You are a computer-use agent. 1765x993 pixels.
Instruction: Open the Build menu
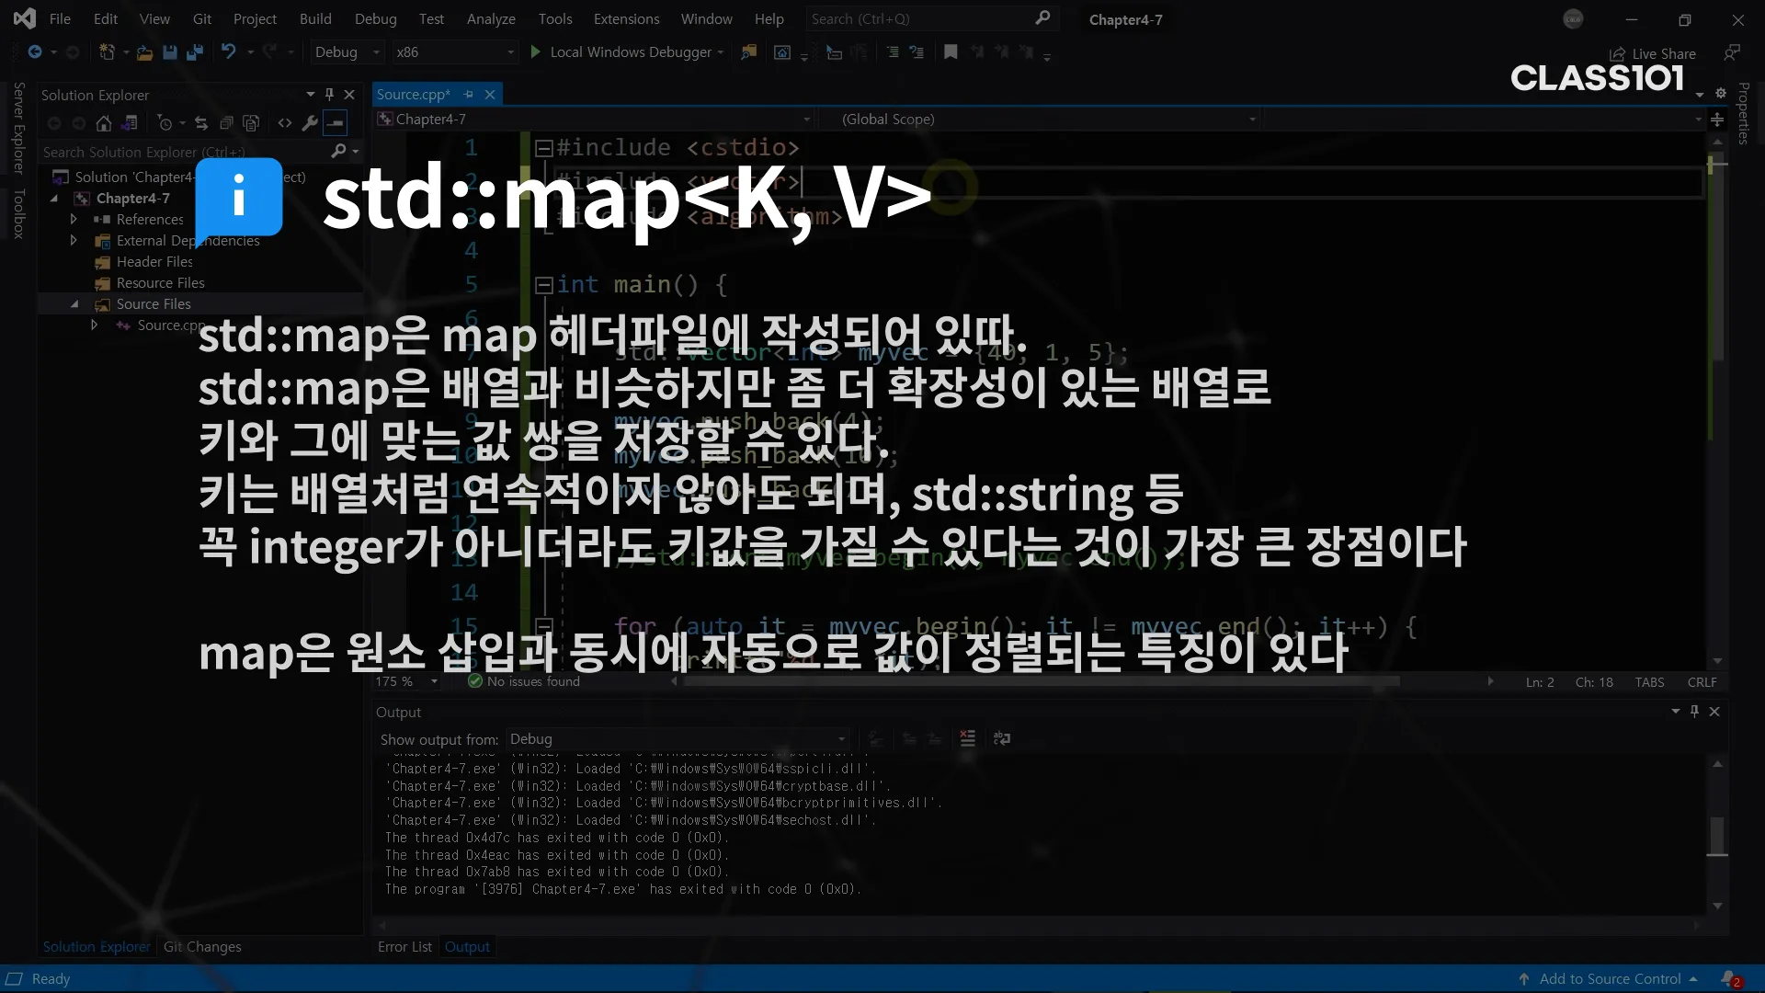315,18
